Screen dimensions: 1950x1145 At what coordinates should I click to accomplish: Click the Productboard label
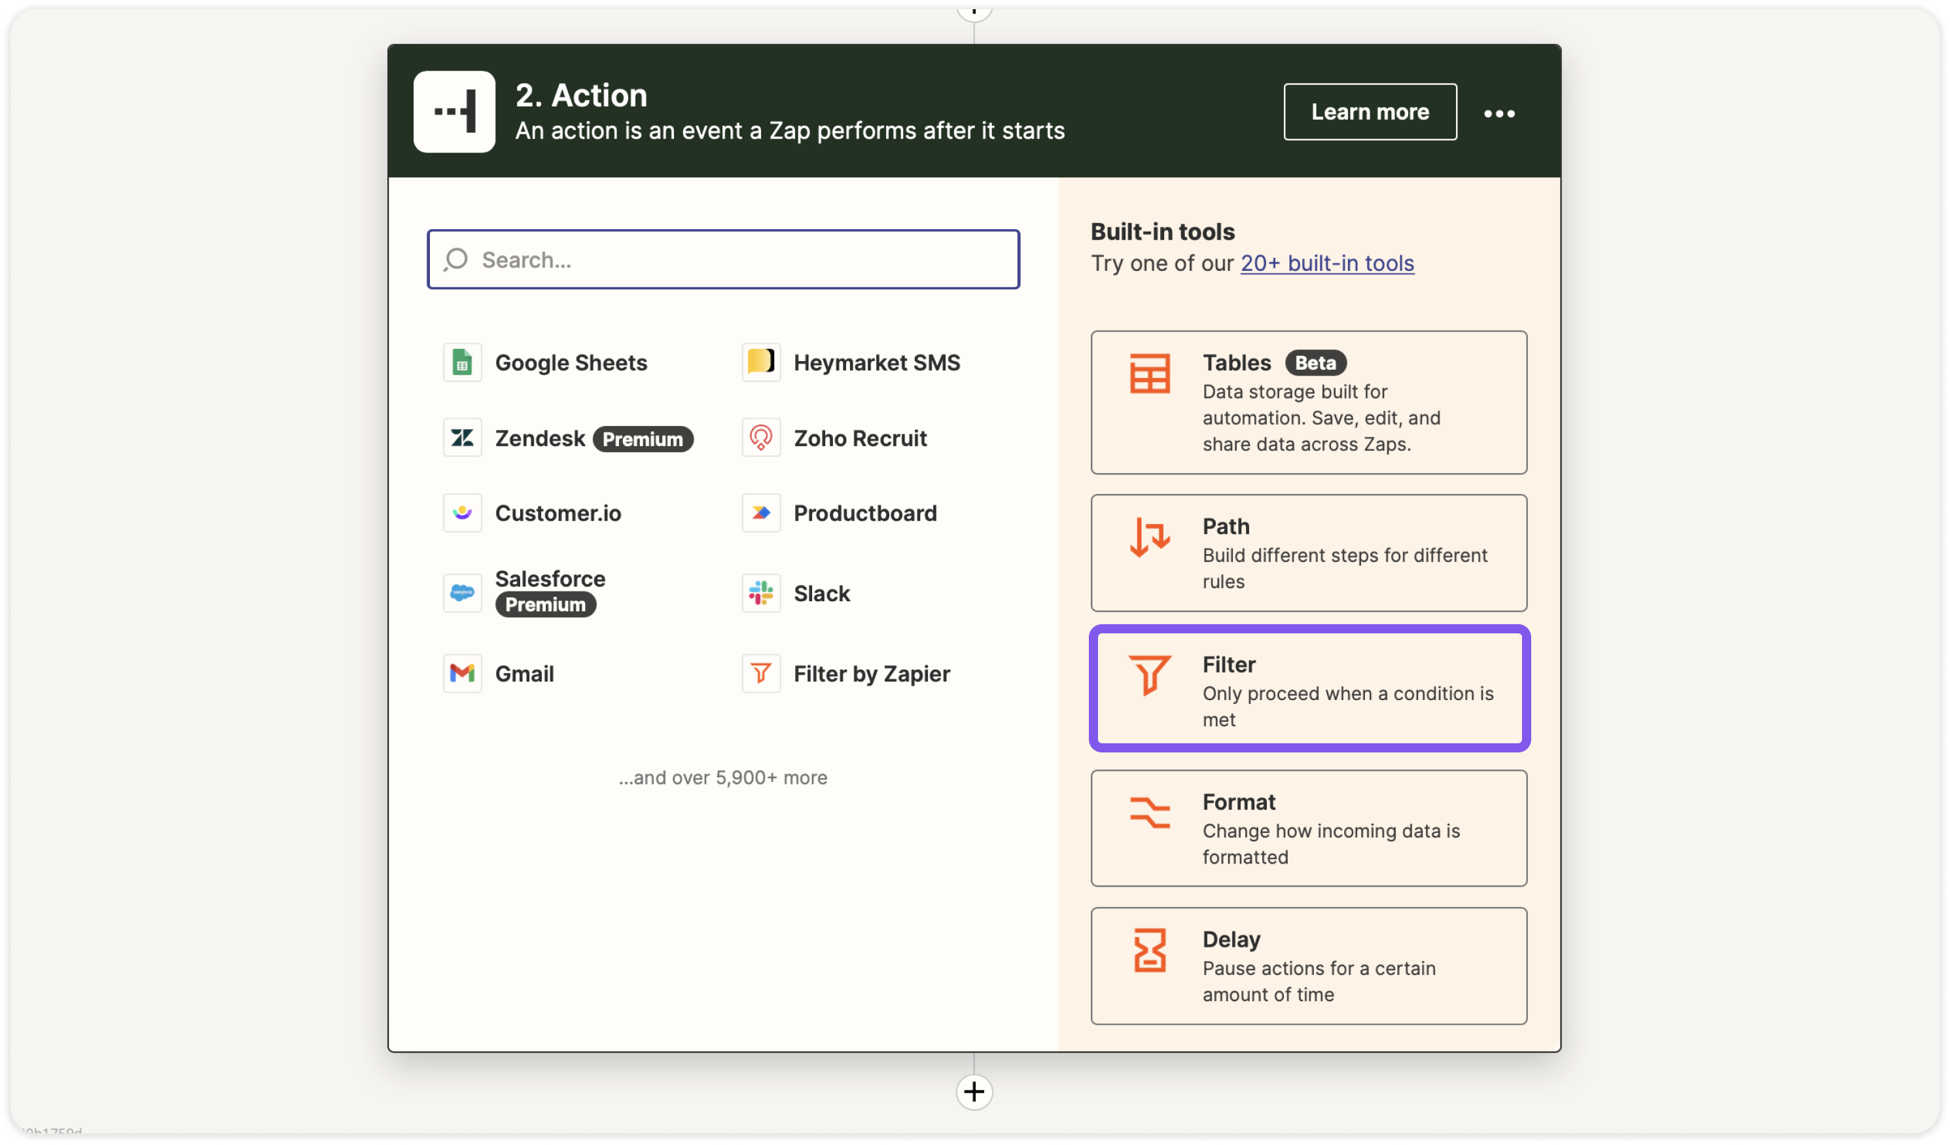865,514
